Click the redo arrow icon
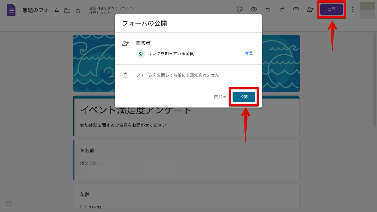Screen dimensions: 377x212 pyautogui.click(x=282, y=10)
